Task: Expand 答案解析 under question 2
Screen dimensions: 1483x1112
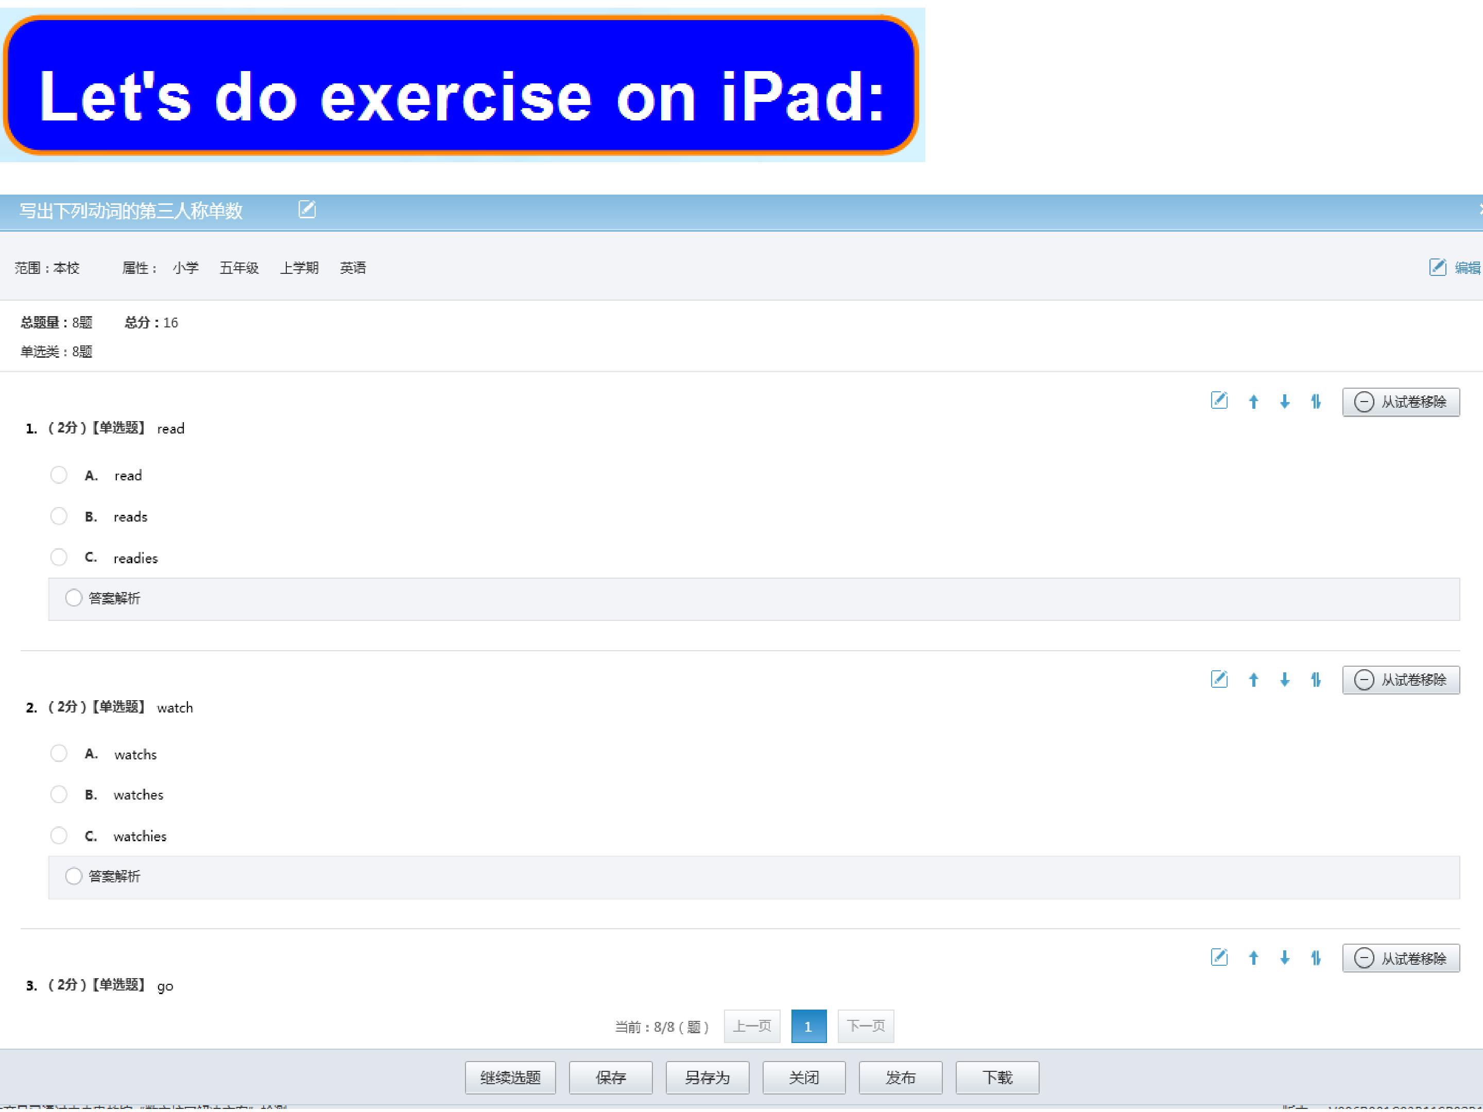Action: pos(102,876)
